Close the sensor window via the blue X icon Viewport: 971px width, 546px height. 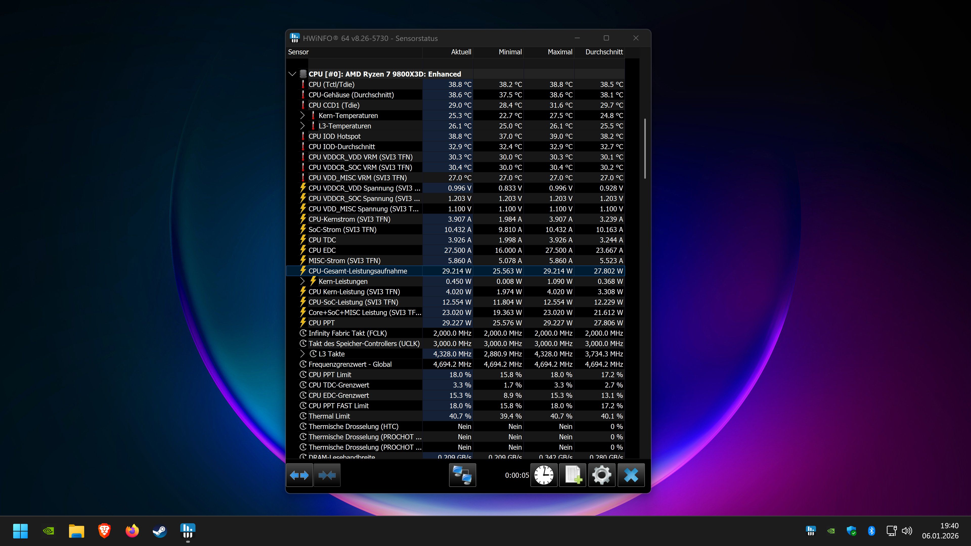click(631, 475)
